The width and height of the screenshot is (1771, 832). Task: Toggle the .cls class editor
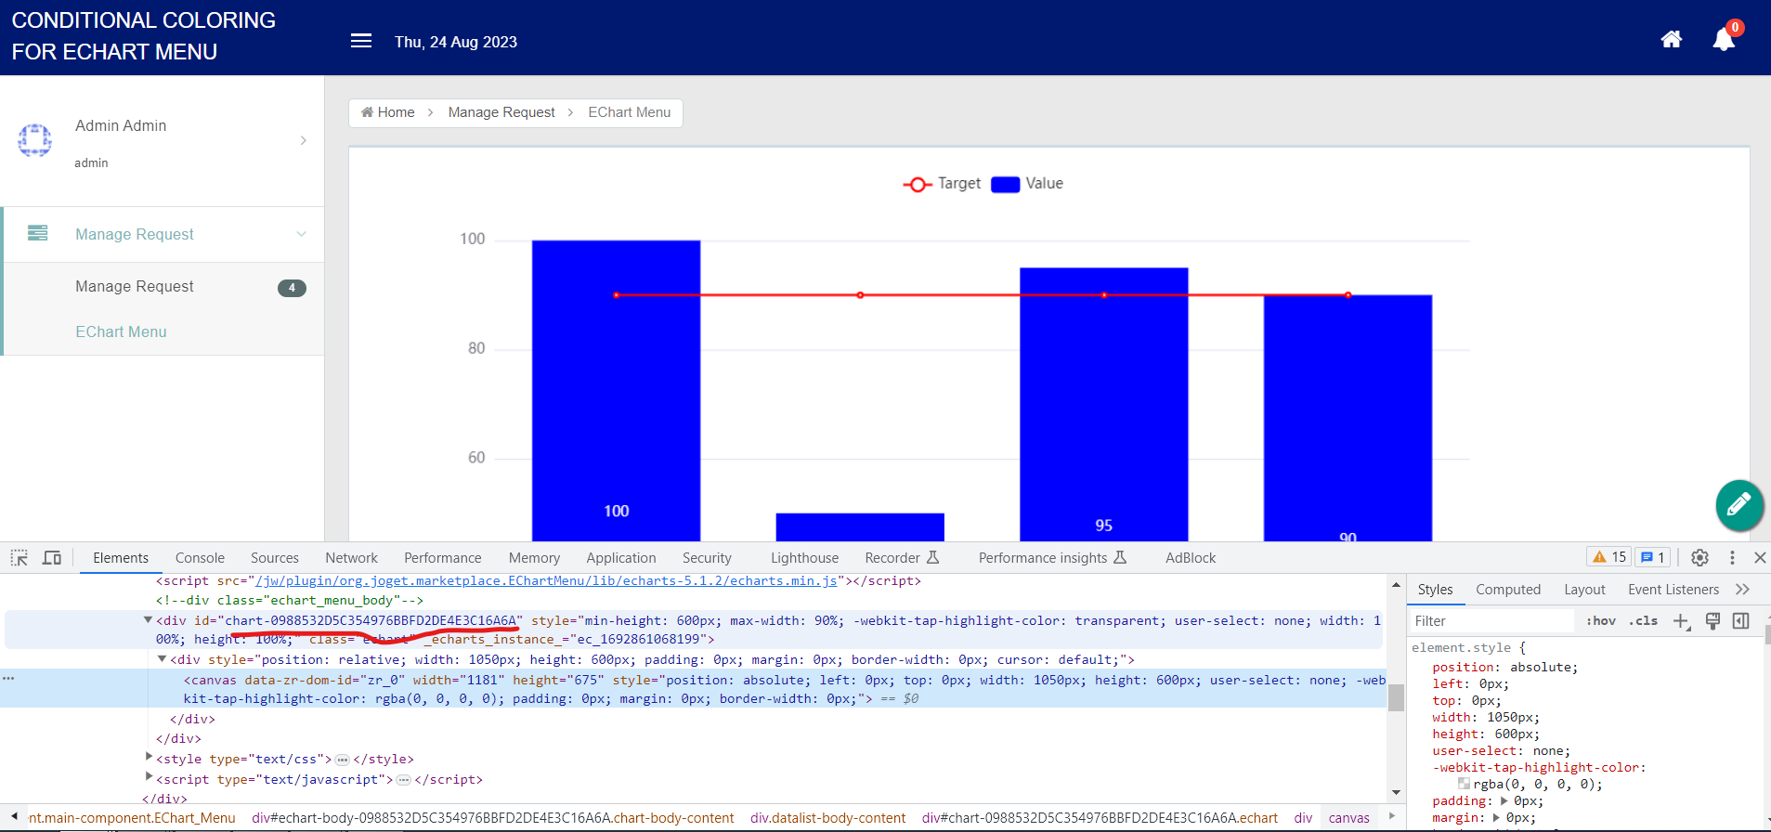pos(1643,621)
